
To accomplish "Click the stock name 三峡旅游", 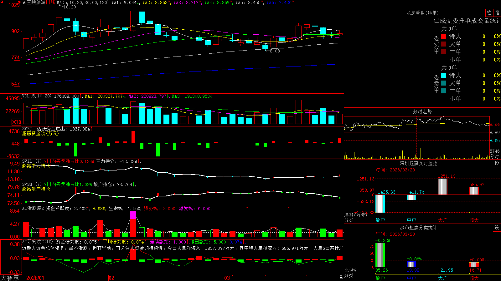I will pos(36,2).
